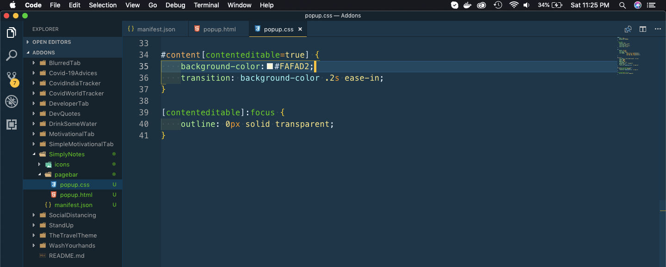This screenshot has width=666, height=267.
Task: Select the CovidWorldTracker folder
Action: click(73, 93)
